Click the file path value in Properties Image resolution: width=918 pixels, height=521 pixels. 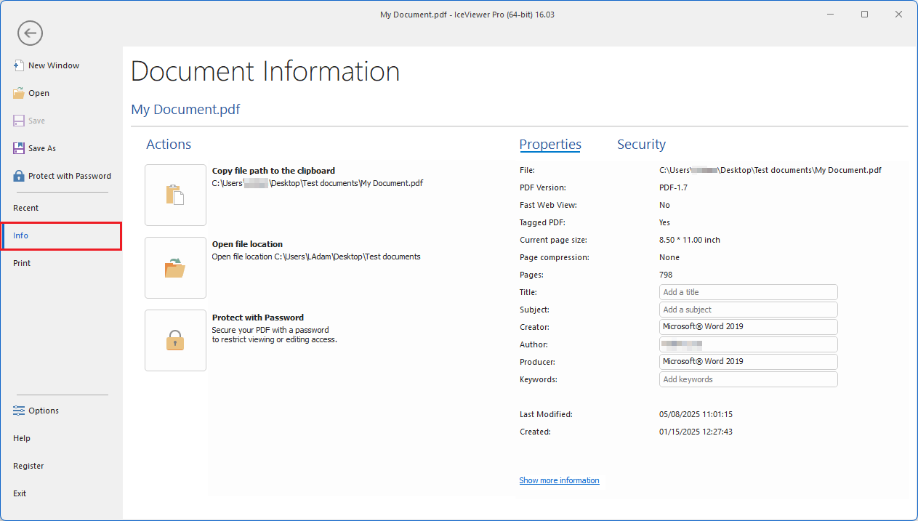(770, 170)
